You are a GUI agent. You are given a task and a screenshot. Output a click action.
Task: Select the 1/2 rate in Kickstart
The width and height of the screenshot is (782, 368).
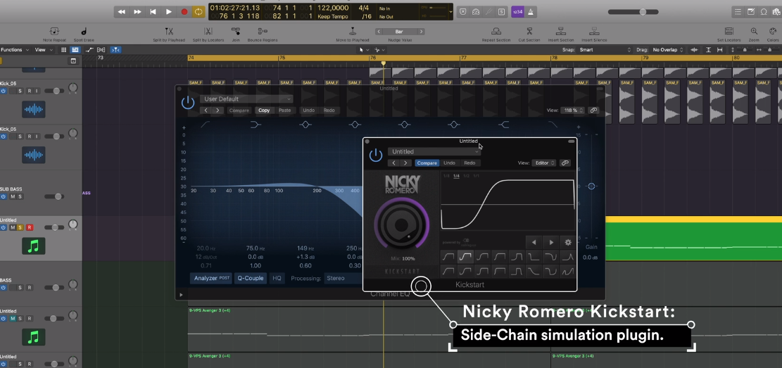(x=466, y=176)
